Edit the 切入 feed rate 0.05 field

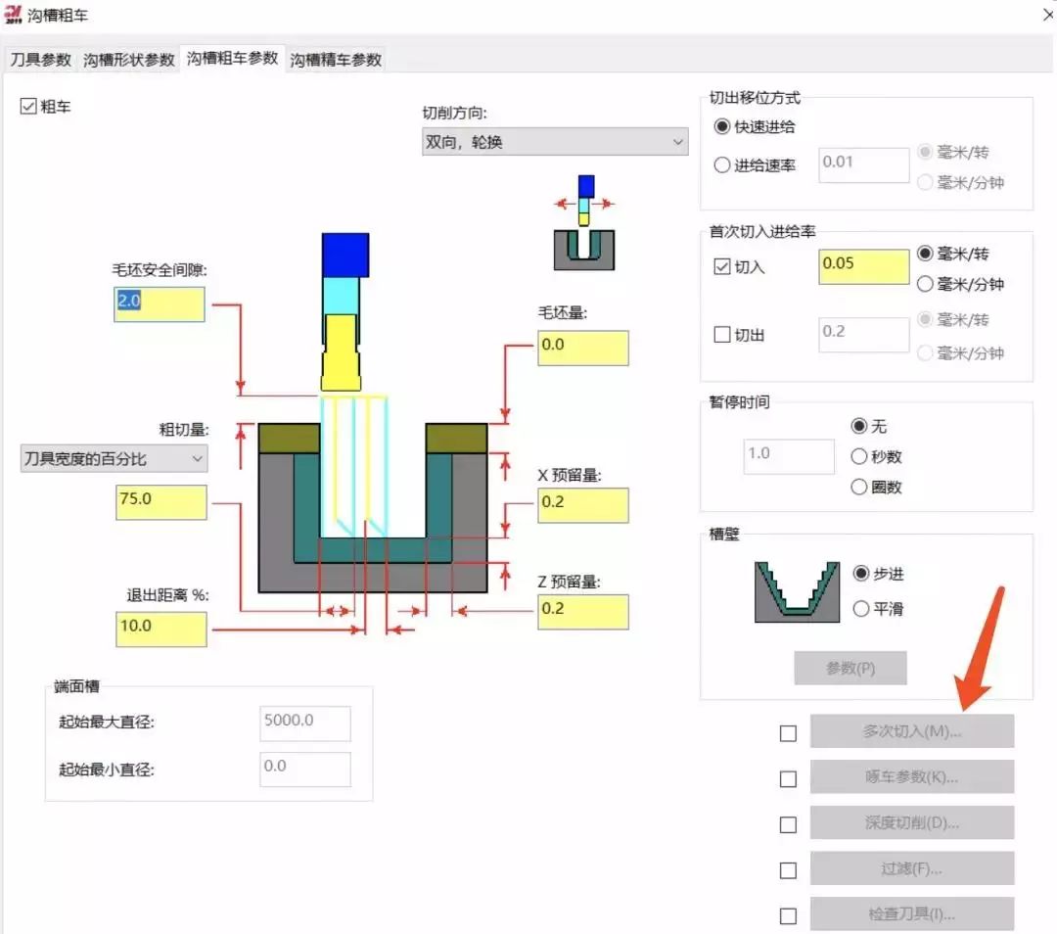click(863, 266)
